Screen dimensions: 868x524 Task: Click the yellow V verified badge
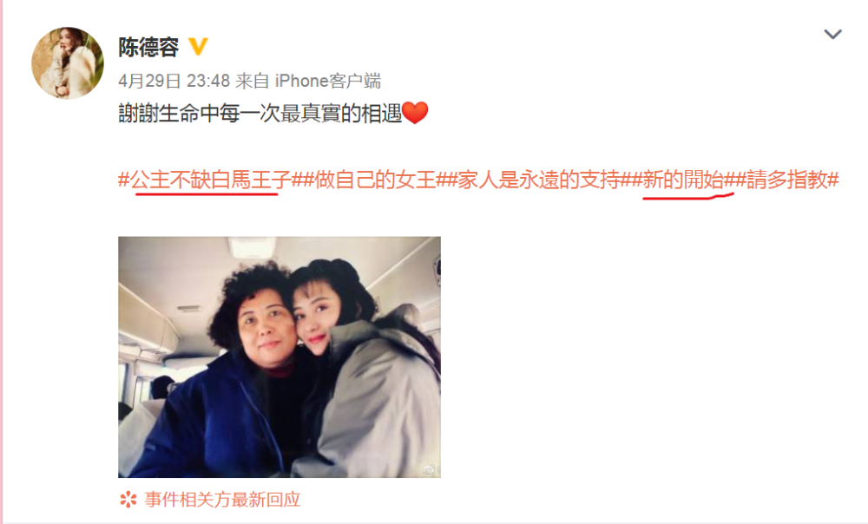pyautogui.click(x=198, y=47)
